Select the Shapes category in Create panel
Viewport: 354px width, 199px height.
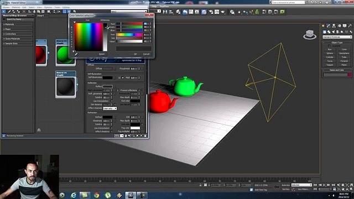(329, 32)
